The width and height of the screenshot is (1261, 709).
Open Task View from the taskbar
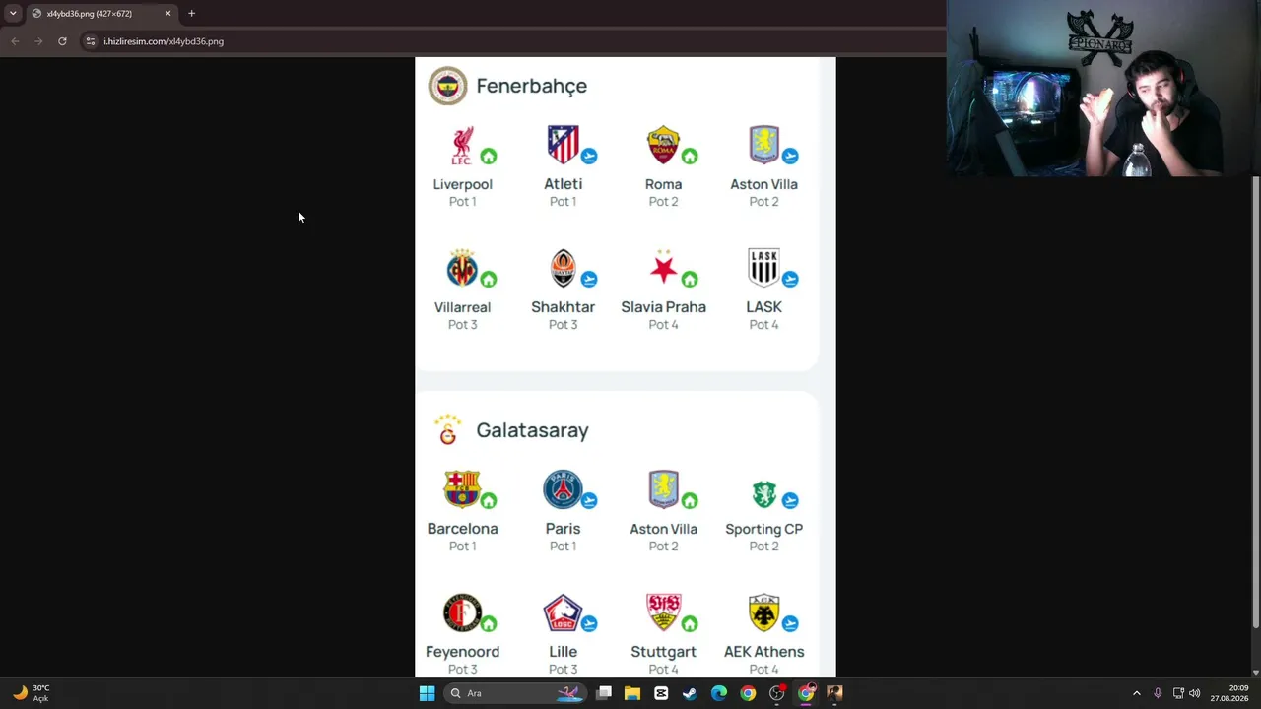click(x=604, y=693)
